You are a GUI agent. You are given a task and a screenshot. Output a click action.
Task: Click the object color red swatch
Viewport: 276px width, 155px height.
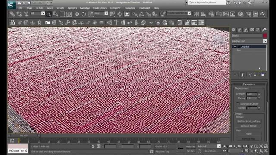[x=265, y=36]
